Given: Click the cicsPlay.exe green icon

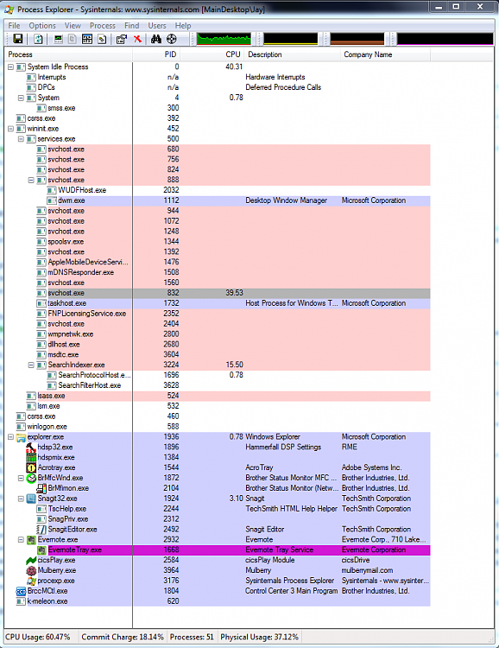Looking at the screenshot, I should pos(31,561).
